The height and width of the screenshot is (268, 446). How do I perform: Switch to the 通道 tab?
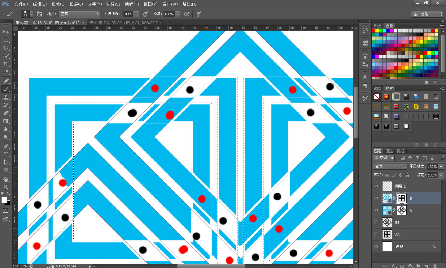389,151
